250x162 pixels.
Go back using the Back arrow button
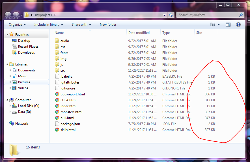[x=8, y=15]
